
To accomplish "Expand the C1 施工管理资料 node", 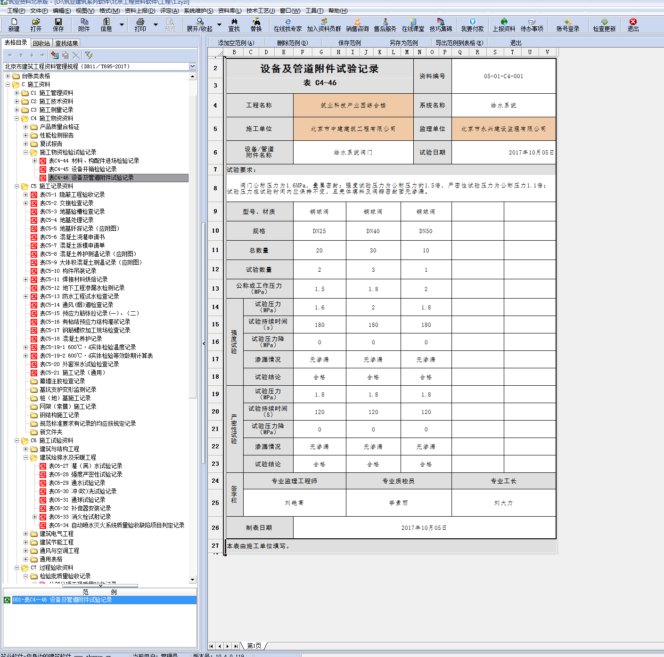I will 16,93.
